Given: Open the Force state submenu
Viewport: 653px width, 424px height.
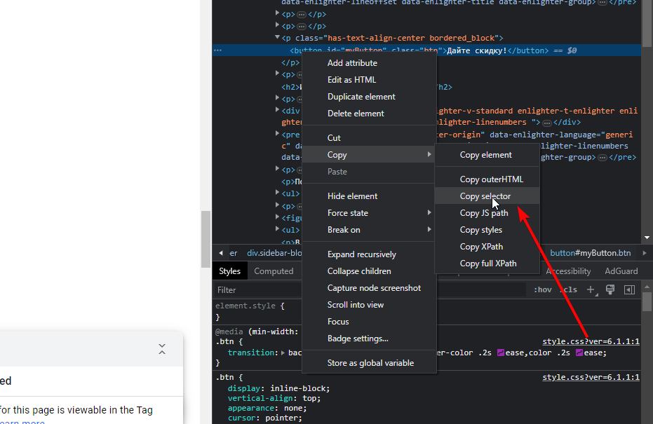Looking at the screenshot, I should pos(369,212).
